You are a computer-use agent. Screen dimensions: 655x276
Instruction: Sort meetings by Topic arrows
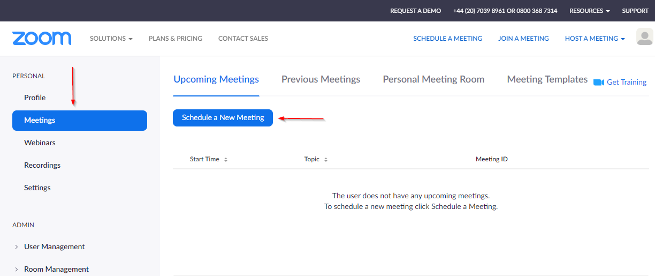[x=326, y=160]
